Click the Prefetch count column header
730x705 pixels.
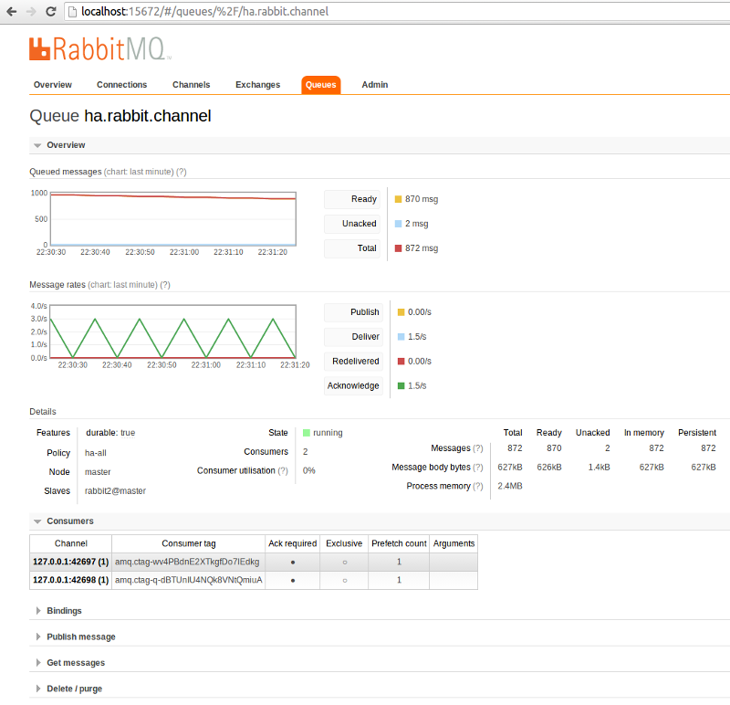399,543
